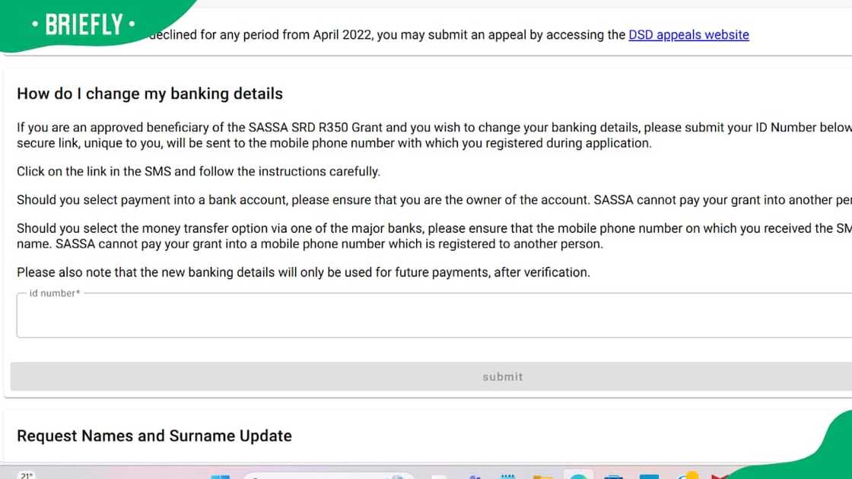Viewport: 852px width, 479px height.
Task: Switch to Microsoft Edge in the taskbar
Action: (x=578, y=477)
